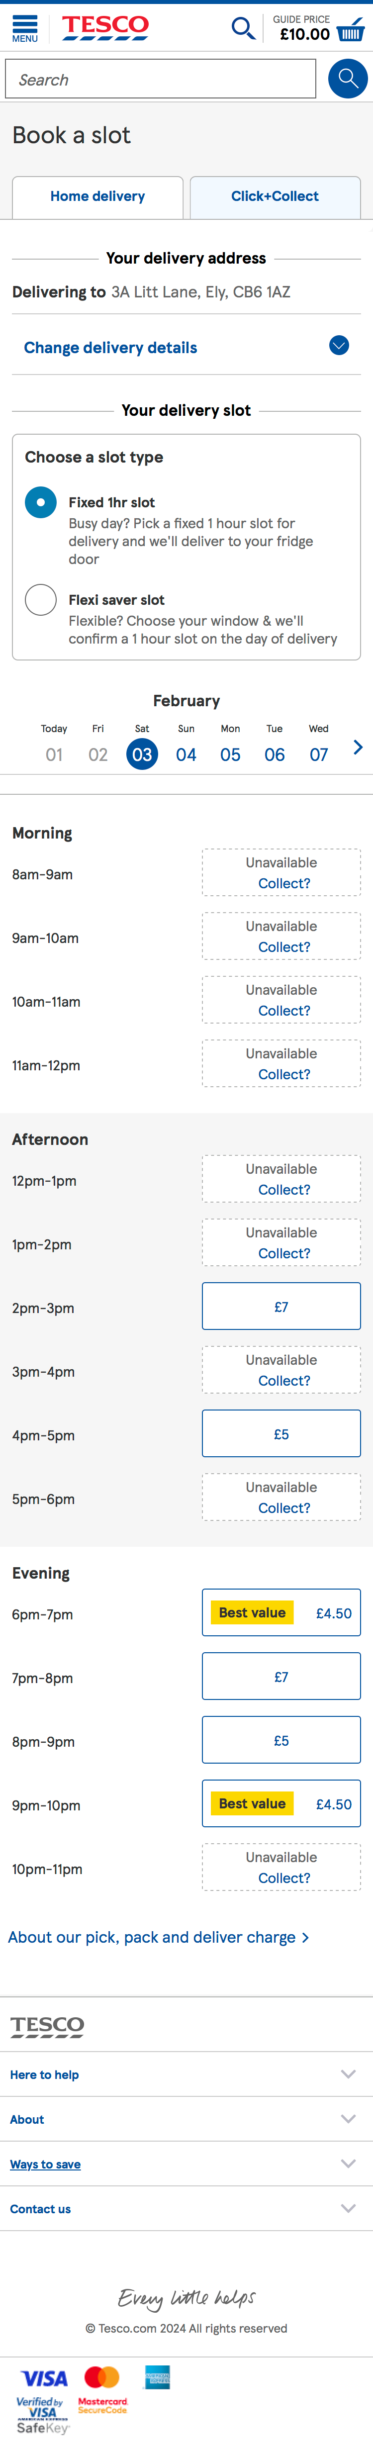Switch to the Click+Collect tab
The image size is (373, 2448).
(x=275, y=197)
